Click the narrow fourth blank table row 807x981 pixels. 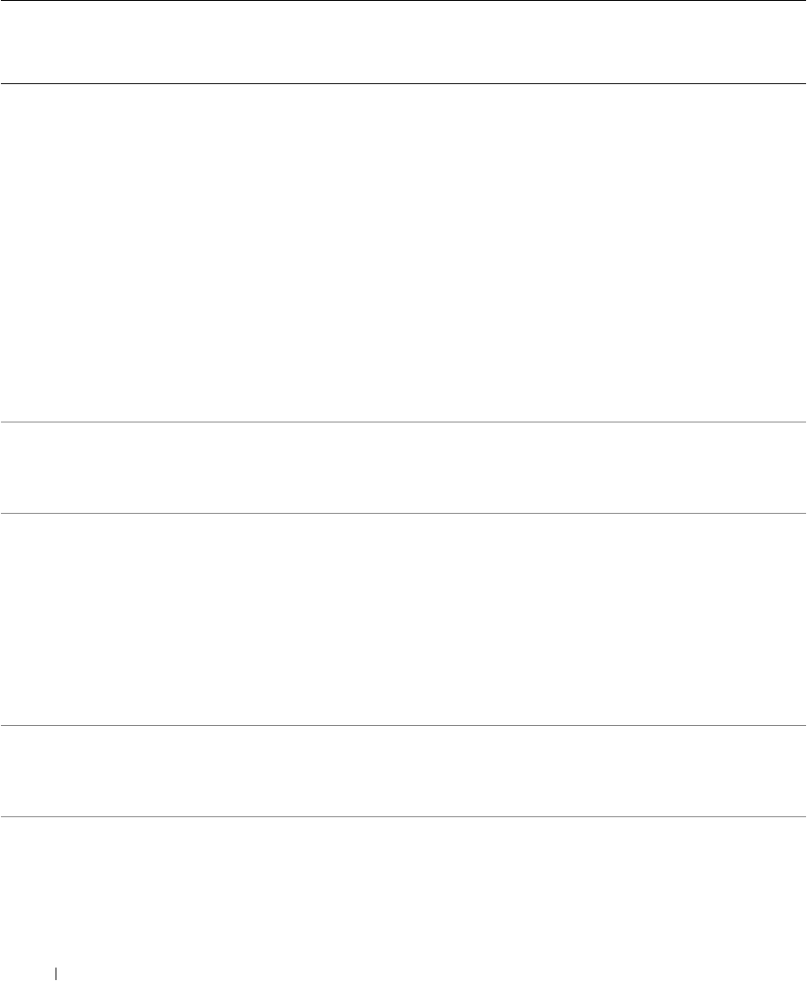point(403,771)
